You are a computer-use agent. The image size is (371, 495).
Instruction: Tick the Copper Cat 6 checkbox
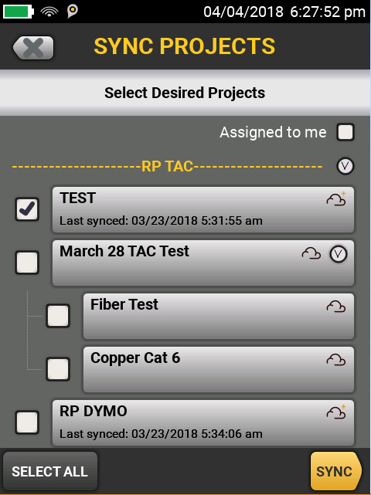pyautogui.click(x=58, y=369)
